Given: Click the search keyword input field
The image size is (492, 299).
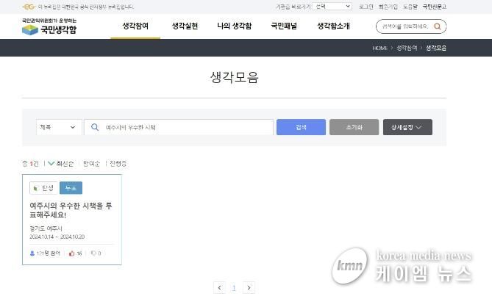Looking at the screenshot, I should click(x=179, y=127).
